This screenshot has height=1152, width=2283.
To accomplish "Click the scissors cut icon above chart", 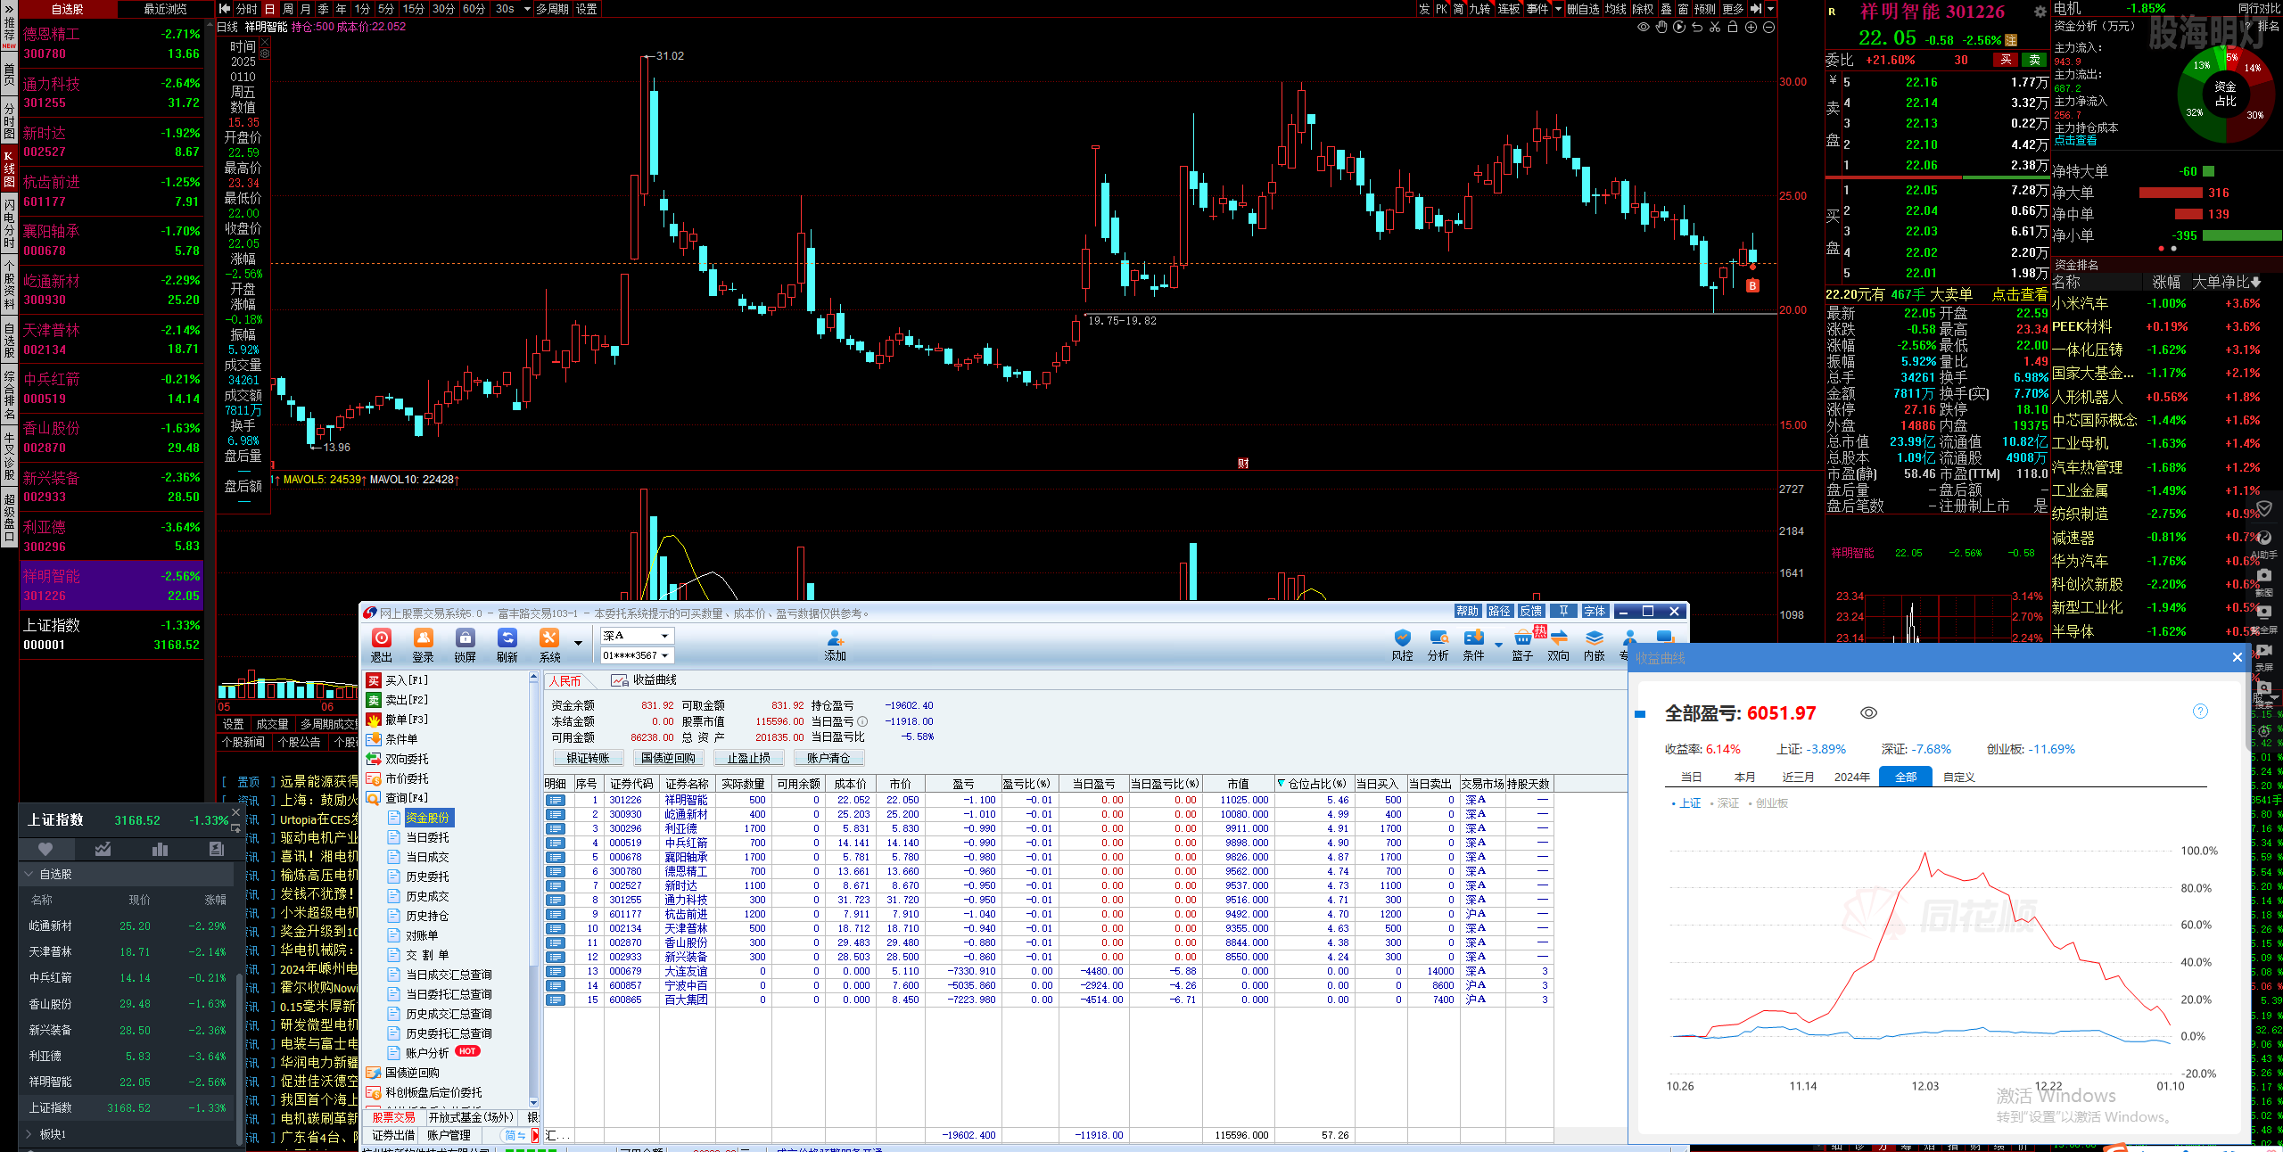I will tap(1715, 28).
